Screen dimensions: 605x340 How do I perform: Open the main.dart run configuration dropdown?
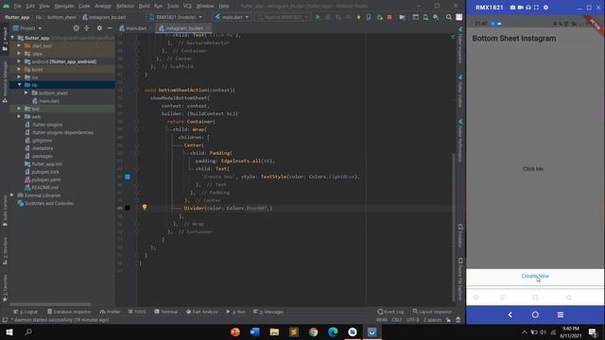point(232,17)
